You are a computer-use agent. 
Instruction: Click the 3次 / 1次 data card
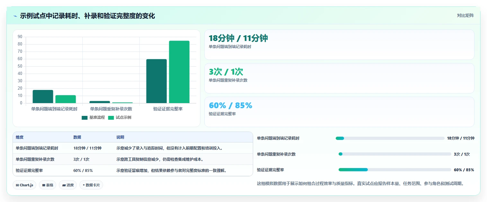tap(339, 78)
